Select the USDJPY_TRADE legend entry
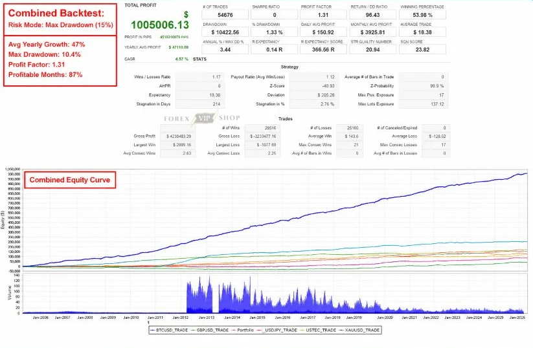The width and height of the screenshot is (533, 348). tap(277, 330)
